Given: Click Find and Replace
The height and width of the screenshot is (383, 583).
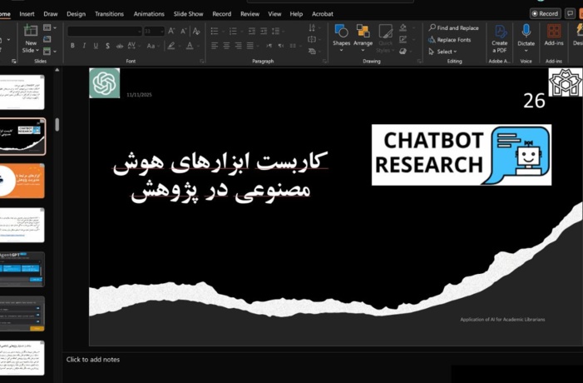Looking at the screenshot, I should click(453, 28).
